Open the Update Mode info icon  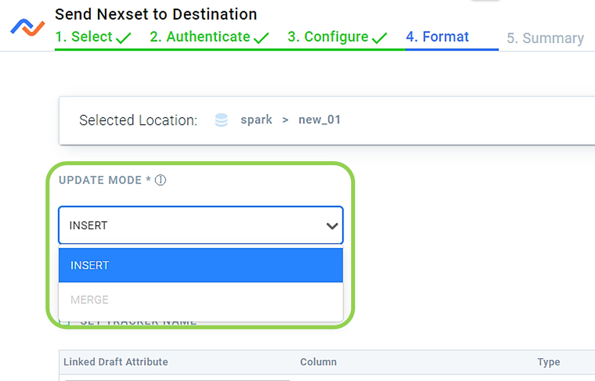tap(160, 180)
